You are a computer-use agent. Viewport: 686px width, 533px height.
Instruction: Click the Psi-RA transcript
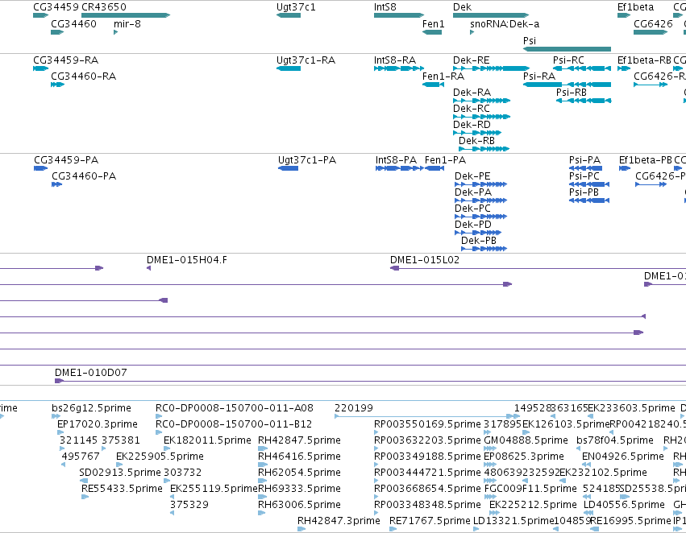pyautogui.click(x=567, y=85)
